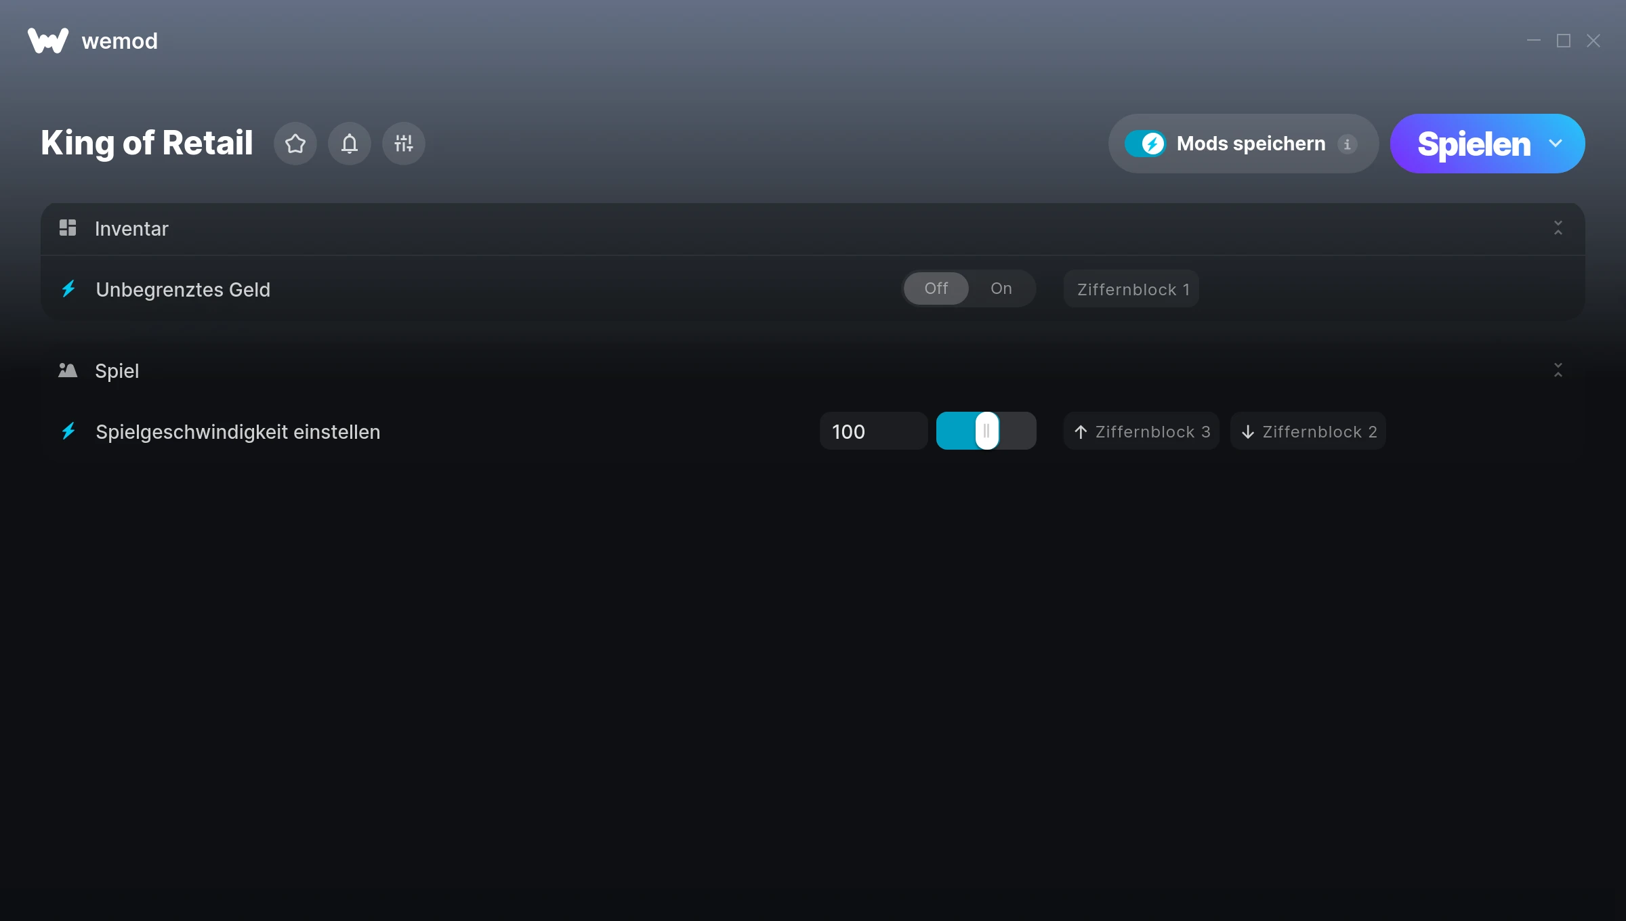Click the Inventar category grid icon
This screenshot has width=1626, height=921.
(68, 228)
